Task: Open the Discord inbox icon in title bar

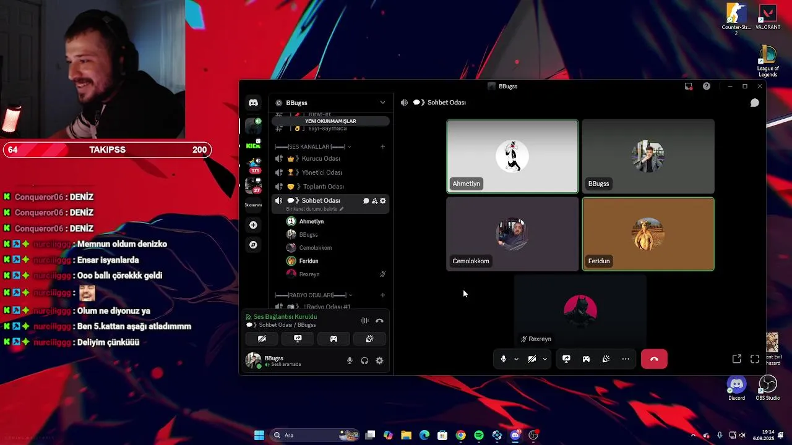Action: click(x=689, y=87)
